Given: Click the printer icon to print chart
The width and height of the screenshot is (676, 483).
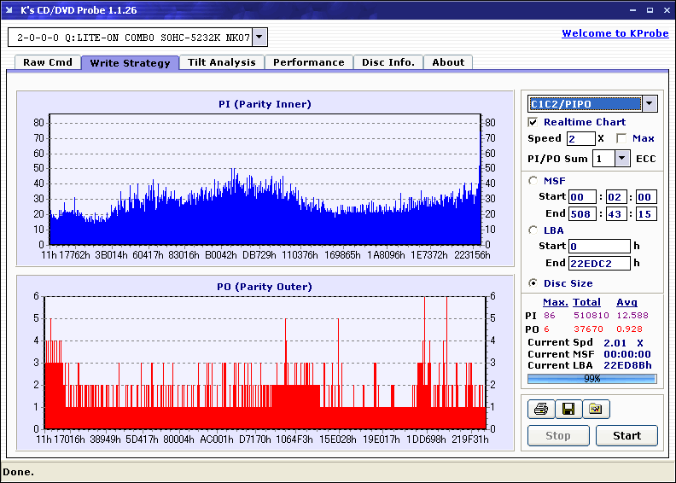Looking at the screenshot, I should tap(540, 409).
